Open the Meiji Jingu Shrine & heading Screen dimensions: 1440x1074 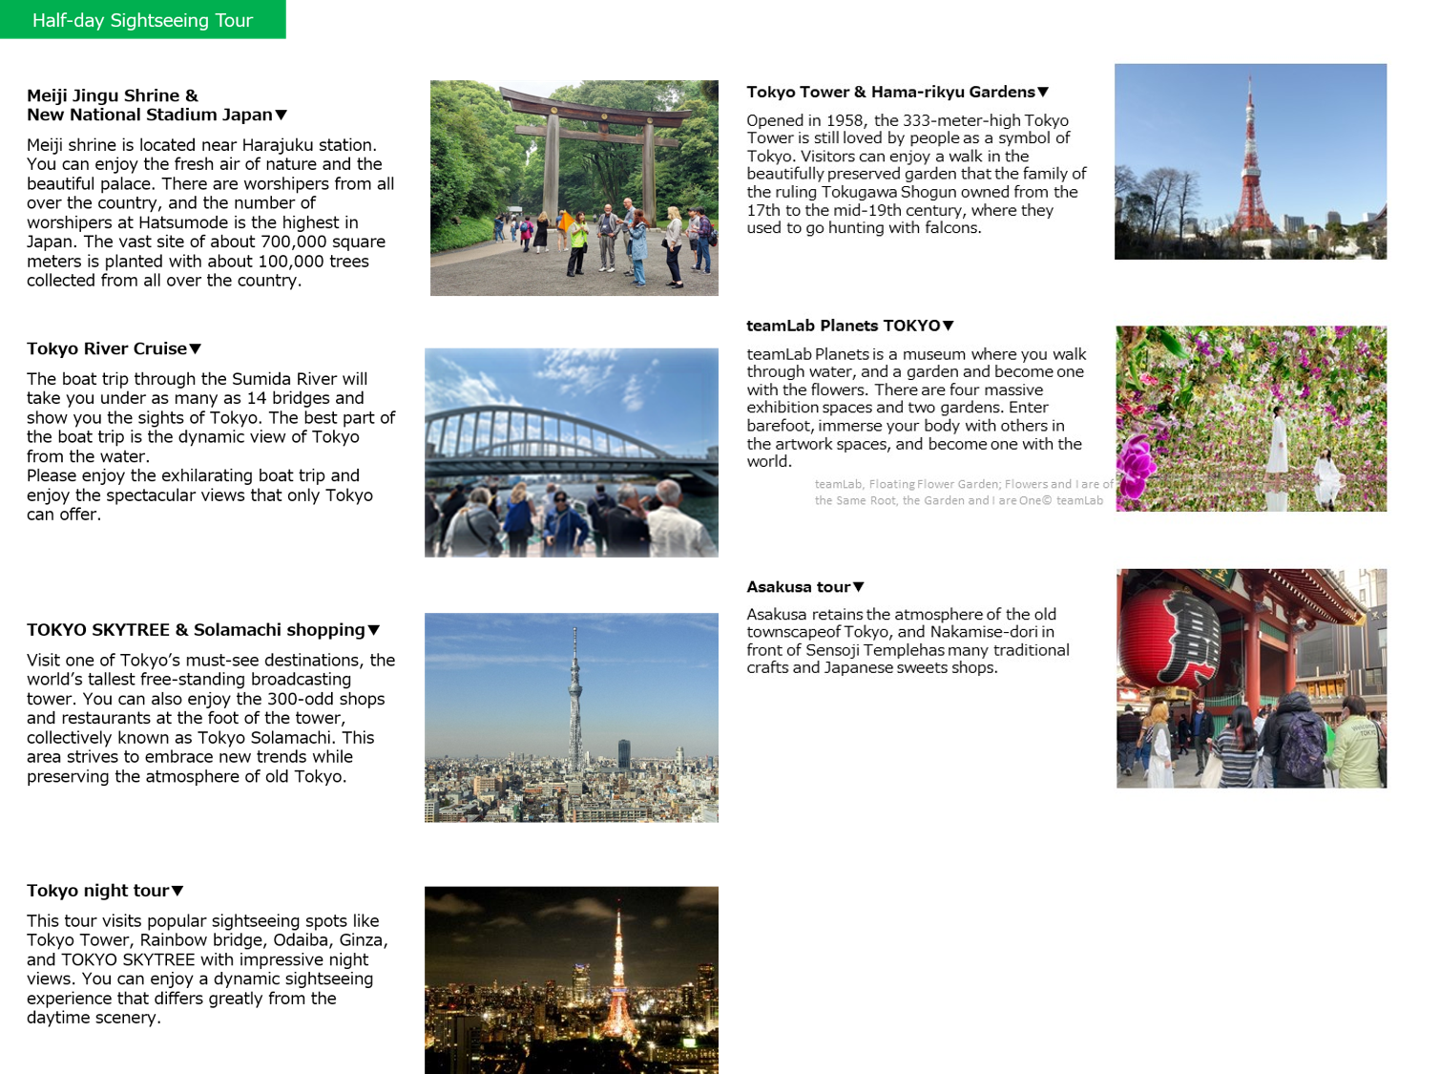click(113, 95)
